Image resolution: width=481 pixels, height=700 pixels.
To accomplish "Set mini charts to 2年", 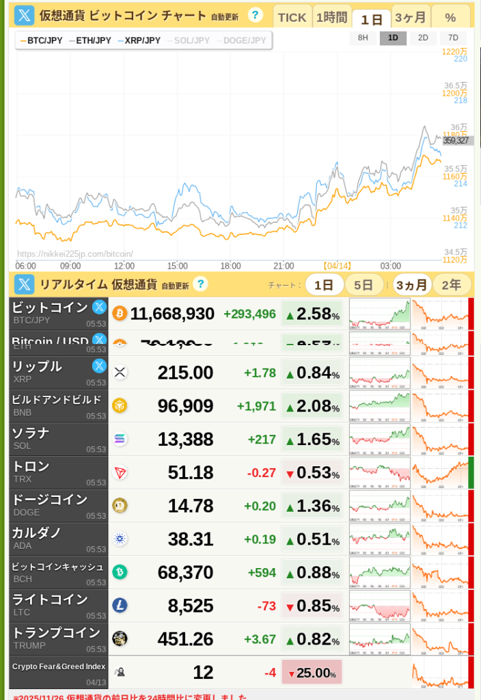I will click(x=451, y=284).
